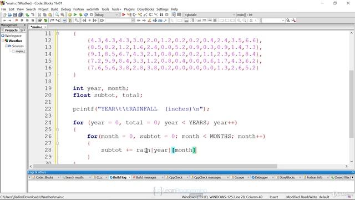
Task: Fold the for loop block at line 25
Action: pyautogui.click(x=57, y=129)
